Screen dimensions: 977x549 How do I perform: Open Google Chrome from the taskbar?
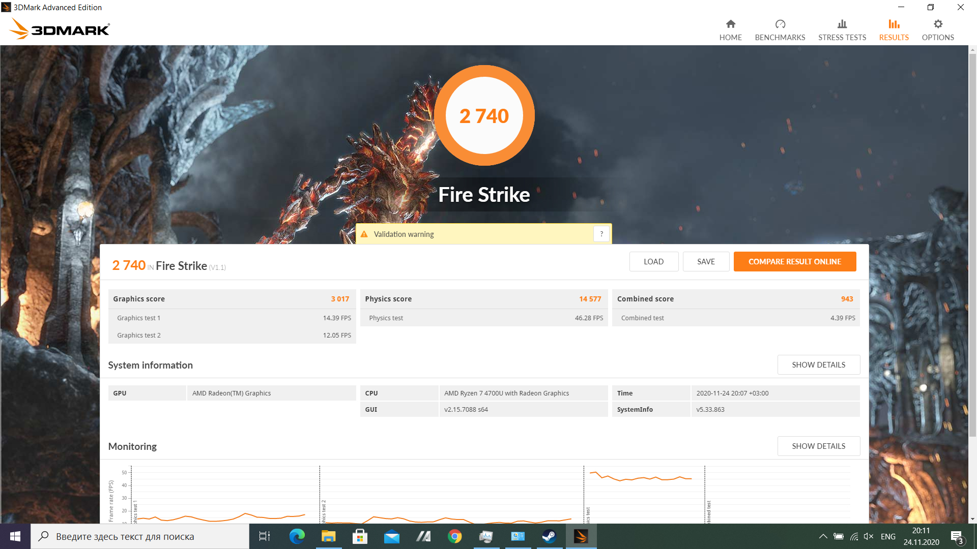pos(454,536)
